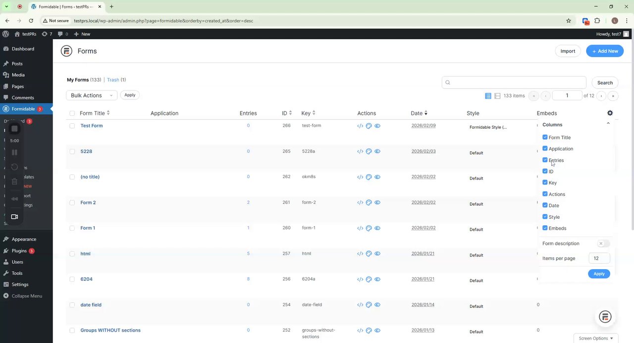
Task: Click Add New form button
Action: point(605,51)
